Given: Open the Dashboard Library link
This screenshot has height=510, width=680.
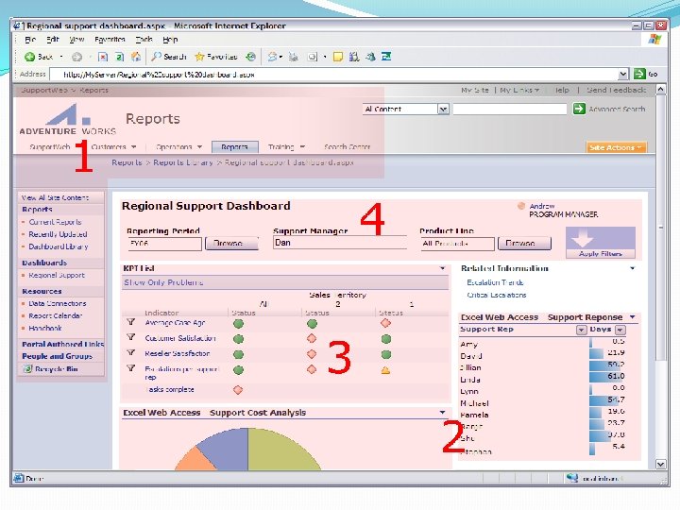Looking at the screenshot, I should coord(59,246).
